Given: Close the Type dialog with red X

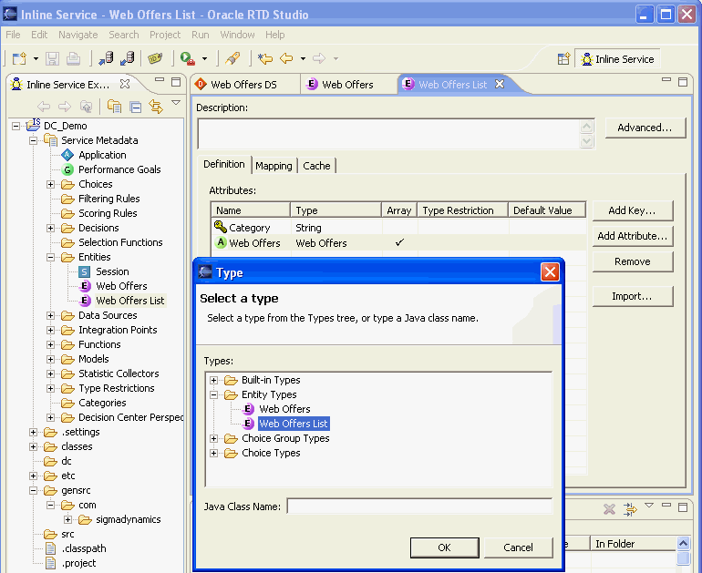Looking at the screenshot, I should (550, 272).
